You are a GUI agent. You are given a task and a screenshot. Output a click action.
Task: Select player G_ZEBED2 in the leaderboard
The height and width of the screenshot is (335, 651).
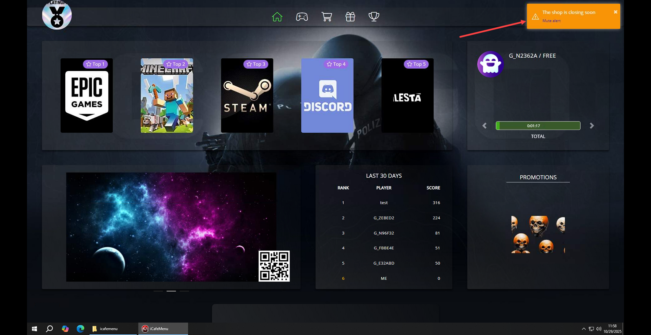tap(384, 218)
